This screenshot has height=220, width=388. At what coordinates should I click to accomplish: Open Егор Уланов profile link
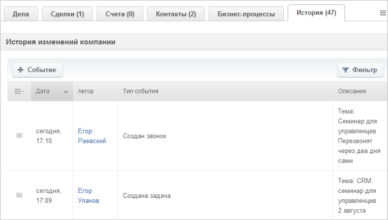[x=89, y=196]
